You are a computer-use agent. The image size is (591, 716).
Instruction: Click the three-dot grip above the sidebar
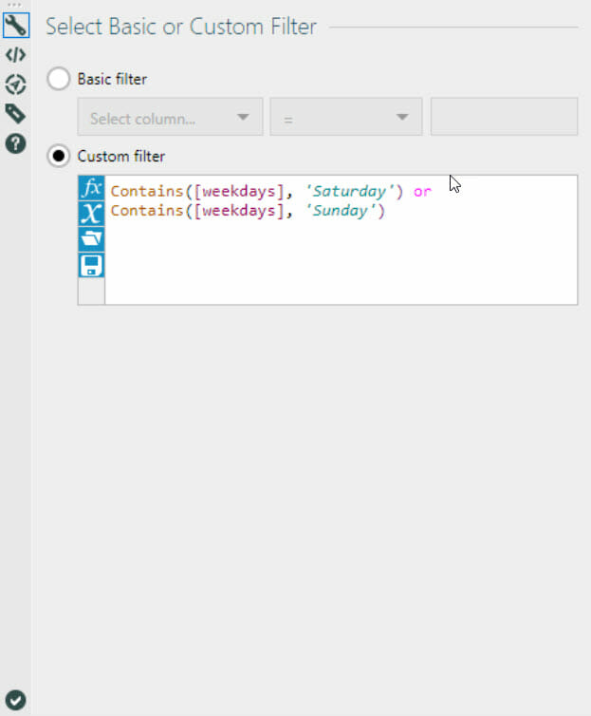click(14, 5)
